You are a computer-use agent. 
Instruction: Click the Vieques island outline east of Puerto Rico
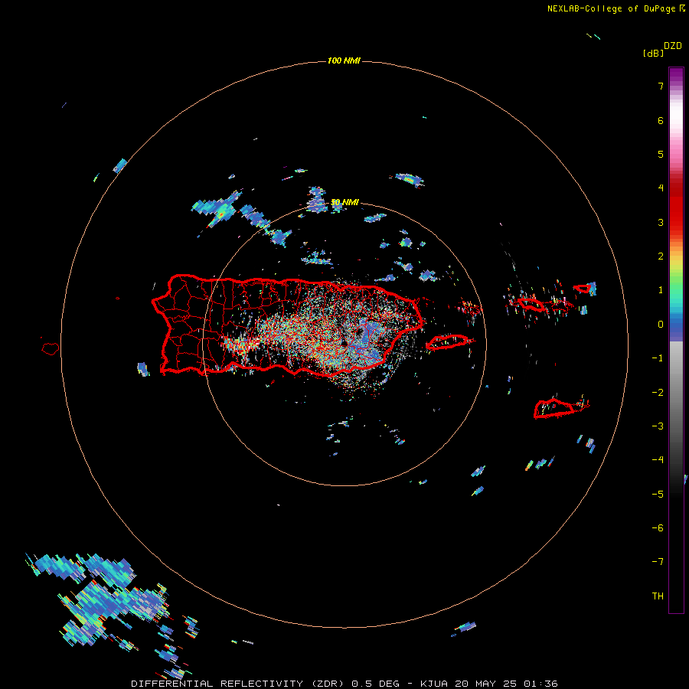pos(449,342)
